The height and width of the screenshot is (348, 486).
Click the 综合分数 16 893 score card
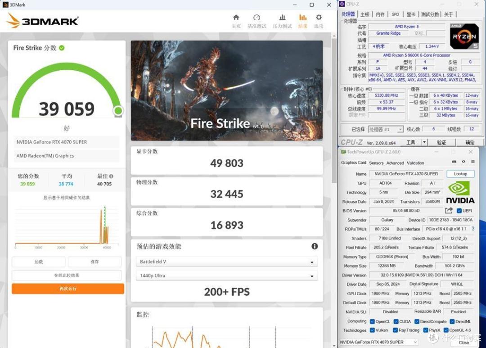point(226,222)
